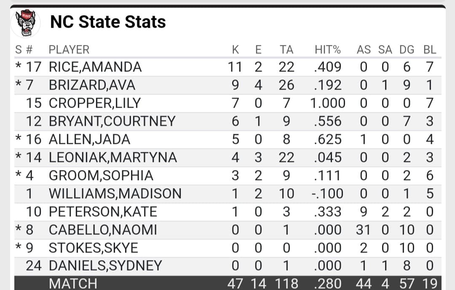Select the PLAYER column header
This screenshot has width=455, height=290.
[69, 50]
